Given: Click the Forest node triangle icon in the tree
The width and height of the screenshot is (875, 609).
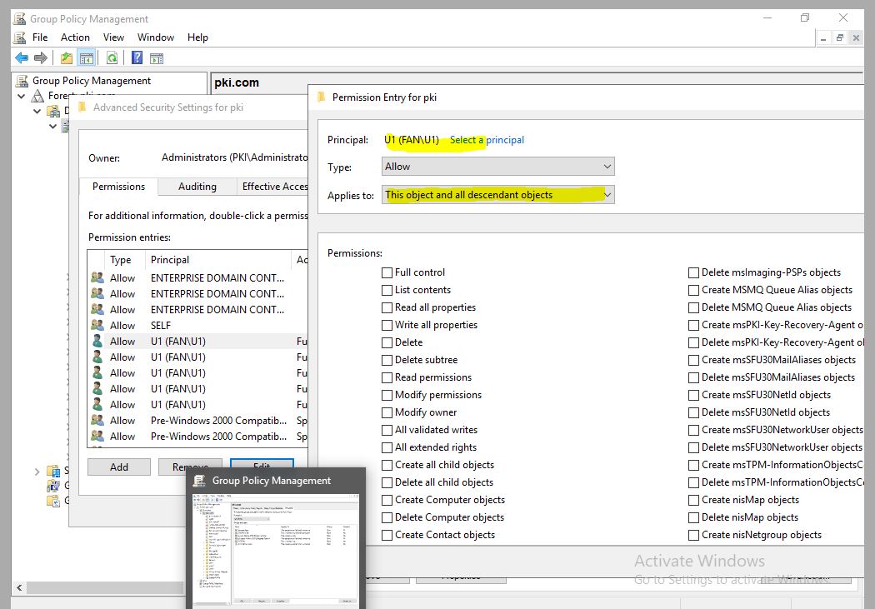Looking at the screenshot, I should click(37, 96).
